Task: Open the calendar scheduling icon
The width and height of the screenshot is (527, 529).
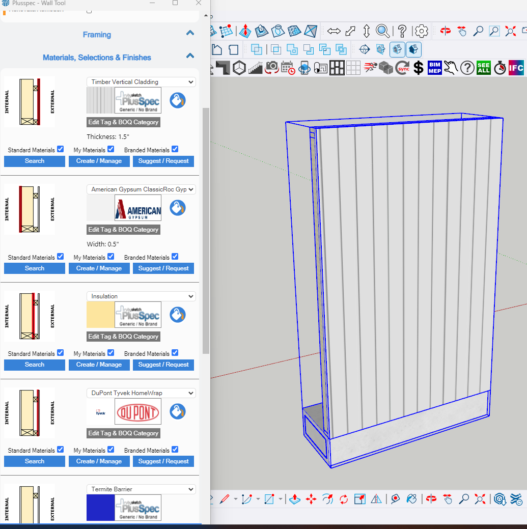Action: tap(288, 68)
